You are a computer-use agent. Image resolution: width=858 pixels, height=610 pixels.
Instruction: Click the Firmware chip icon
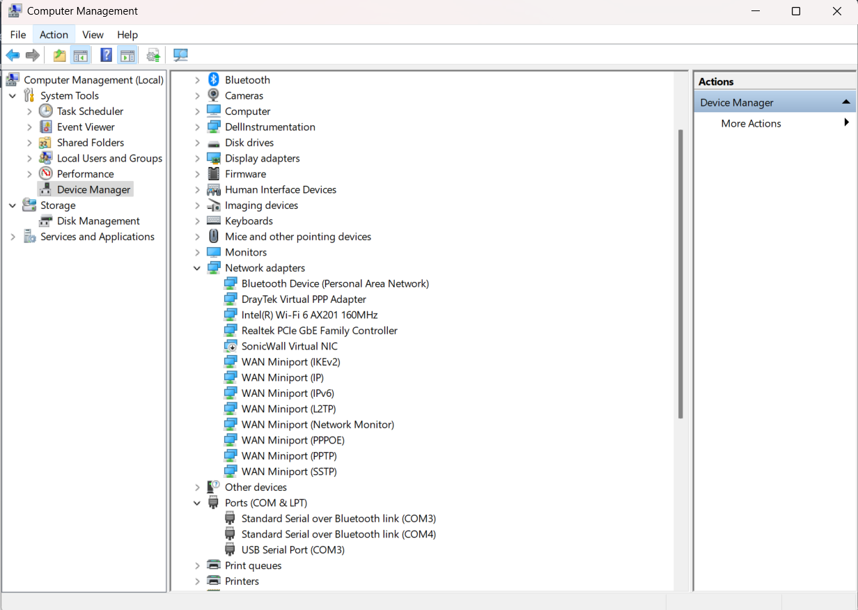coord(214,174)
